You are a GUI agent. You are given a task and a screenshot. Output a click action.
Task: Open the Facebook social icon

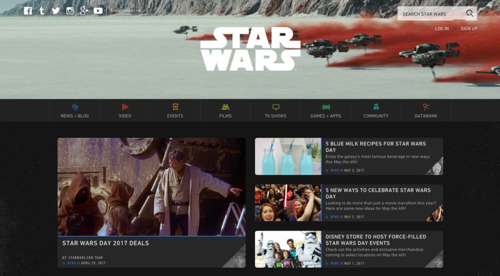point(28,11)
